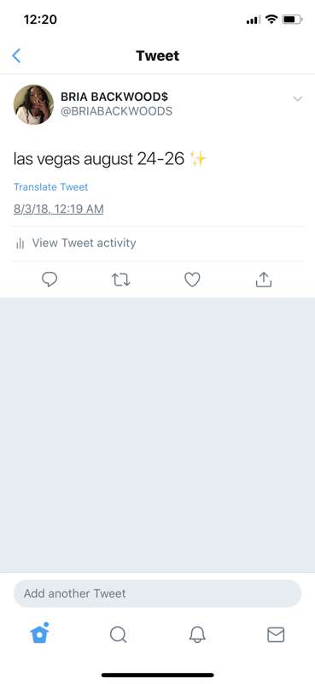The width and height of the screenshot is (315, 684).
Task: Tap the back arrow icon
Action: click(x=16, y=56)
